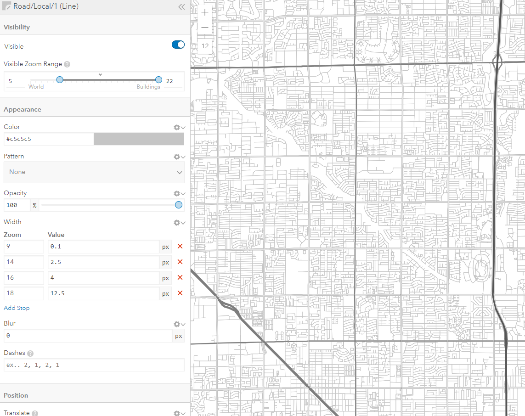Delete the zoom 9 width stop
525x416 pixels.
(x=180, y=246)
